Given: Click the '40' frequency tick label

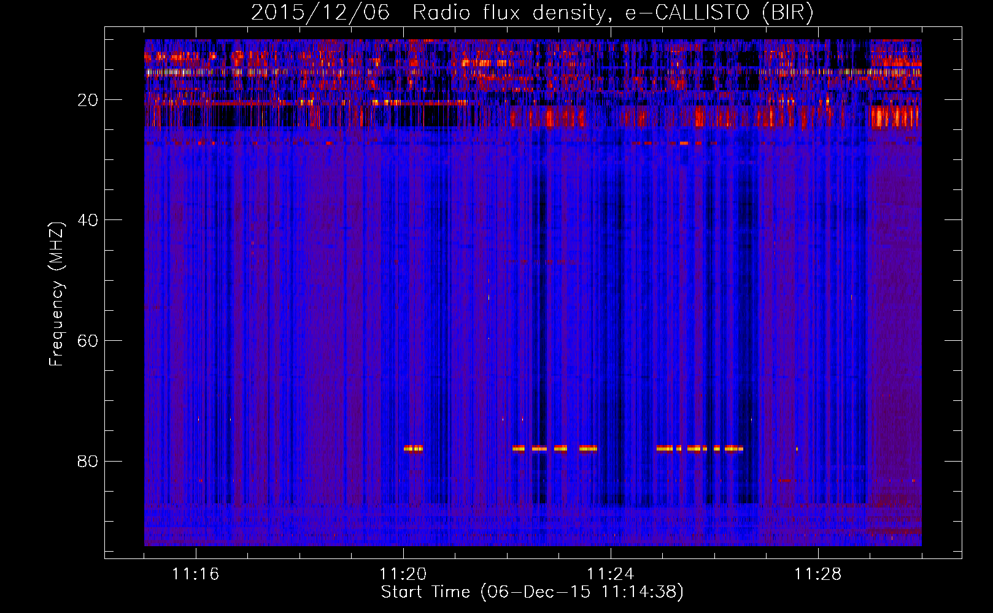Looking at the screenshot, I should tap(88, 220).
